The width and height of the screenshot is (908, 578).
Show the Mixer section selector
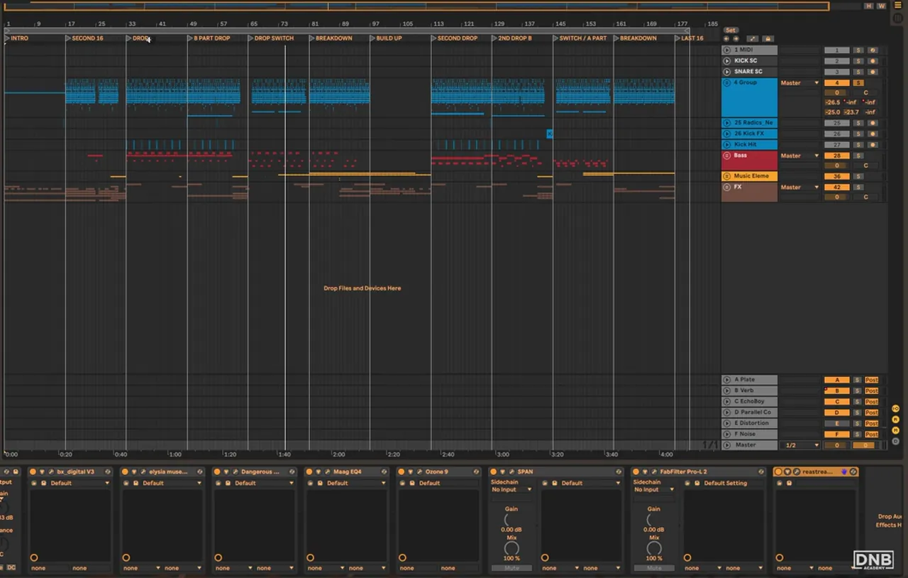(895, 430)
